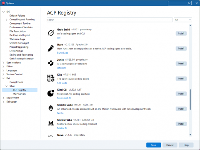Screen dimensions: 200x150
Task: Open the All filter dropdown
Action: pos(183,20)
